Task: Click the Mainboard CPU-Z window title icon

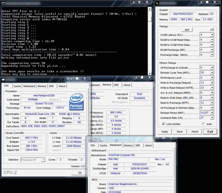Action: 90,139
